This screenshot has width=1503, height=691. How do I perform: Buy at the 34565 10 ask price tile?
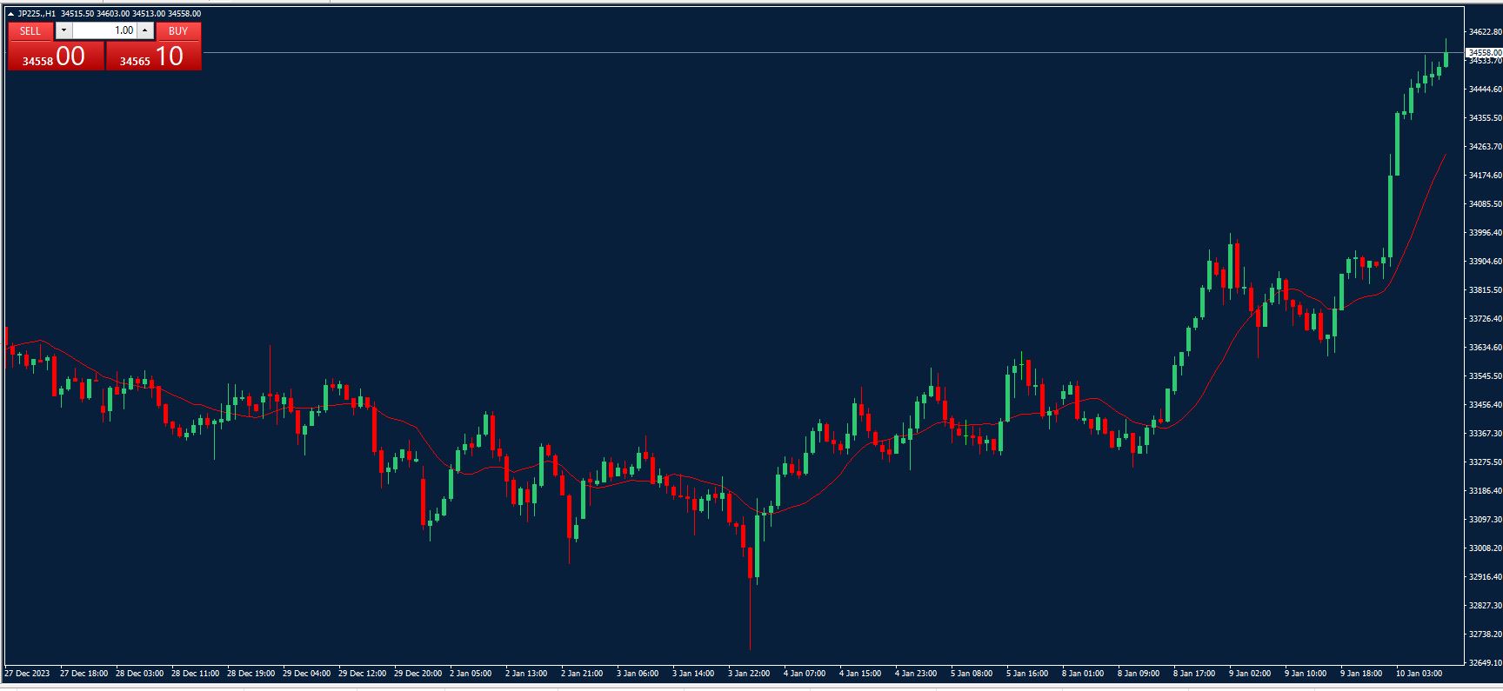[x=153, y=56]
